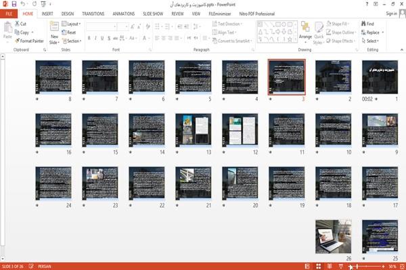Fit slide to current window icon
406x270 pixels.
402,266
